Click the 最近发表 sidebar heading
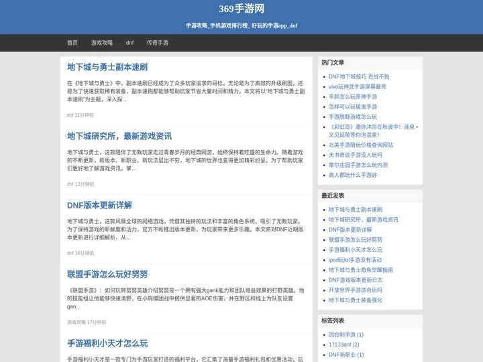 point(333,196)
